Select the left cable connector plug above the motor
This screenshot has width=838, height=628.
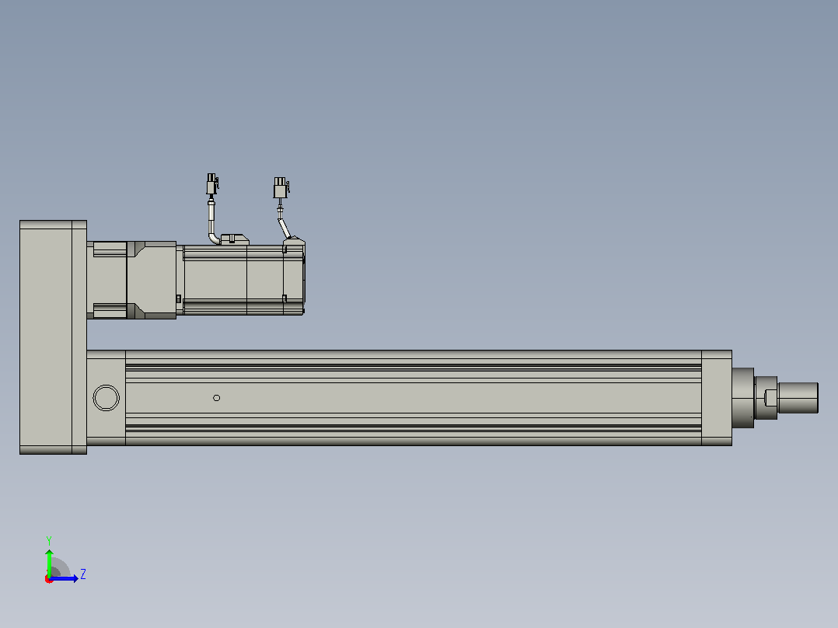tap(212, 184)
